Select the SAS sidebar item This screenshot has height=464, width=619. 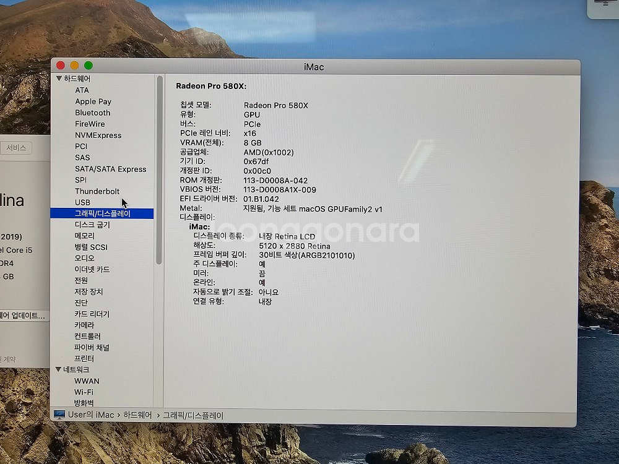[82, 157]
